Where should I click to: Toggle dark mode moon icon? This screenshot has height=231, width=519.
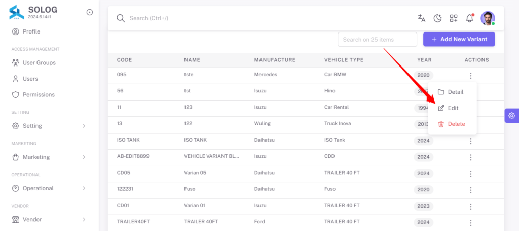point(437,18)
